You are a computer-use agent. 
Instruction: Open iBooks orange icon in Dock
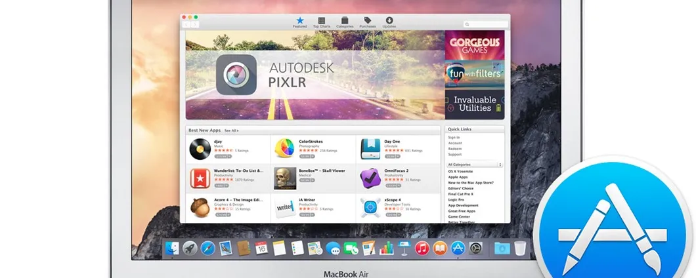point(440,248)
